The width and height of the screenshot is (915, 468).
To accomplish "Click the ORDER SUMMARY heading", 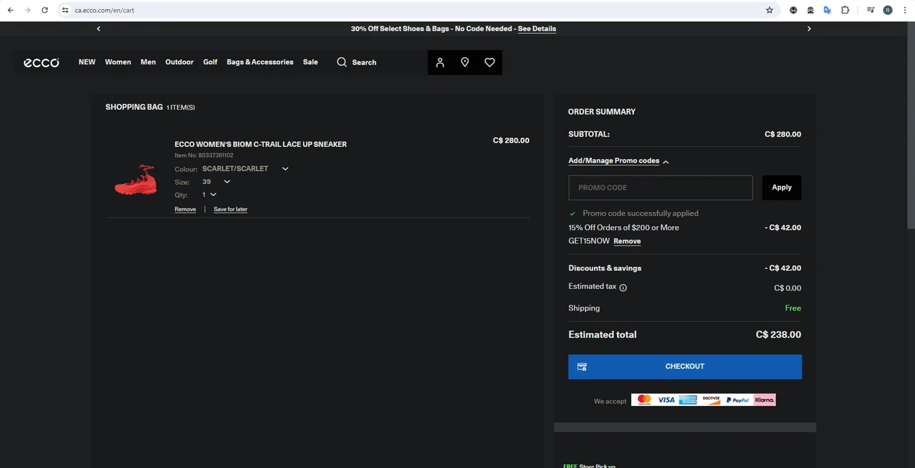I will click(601, 112).
